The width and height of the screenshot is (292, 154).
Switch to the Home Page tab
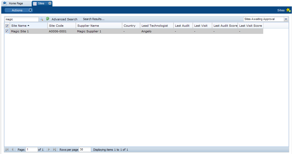(16, 3)
